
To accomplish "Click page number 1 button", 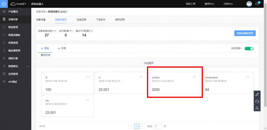I will point(137,126).
